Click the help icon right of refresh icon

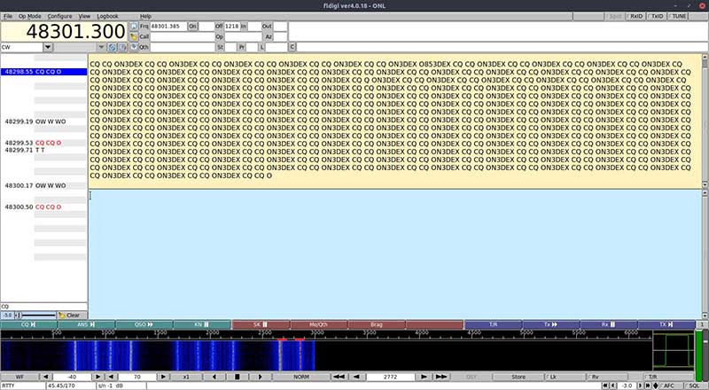(122, 47)
